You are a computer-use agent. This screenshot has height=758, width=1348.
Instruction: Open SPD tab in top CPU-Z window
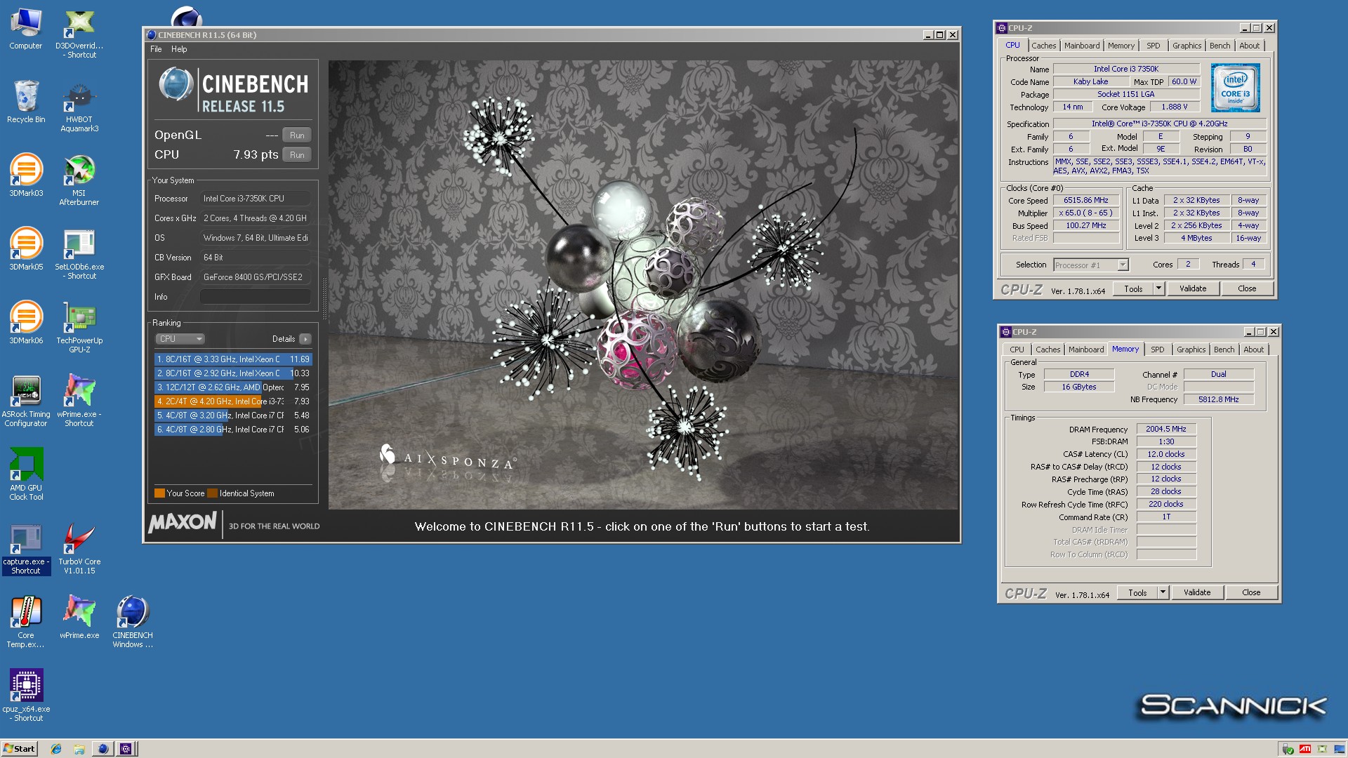click(x=1154, y=46)
